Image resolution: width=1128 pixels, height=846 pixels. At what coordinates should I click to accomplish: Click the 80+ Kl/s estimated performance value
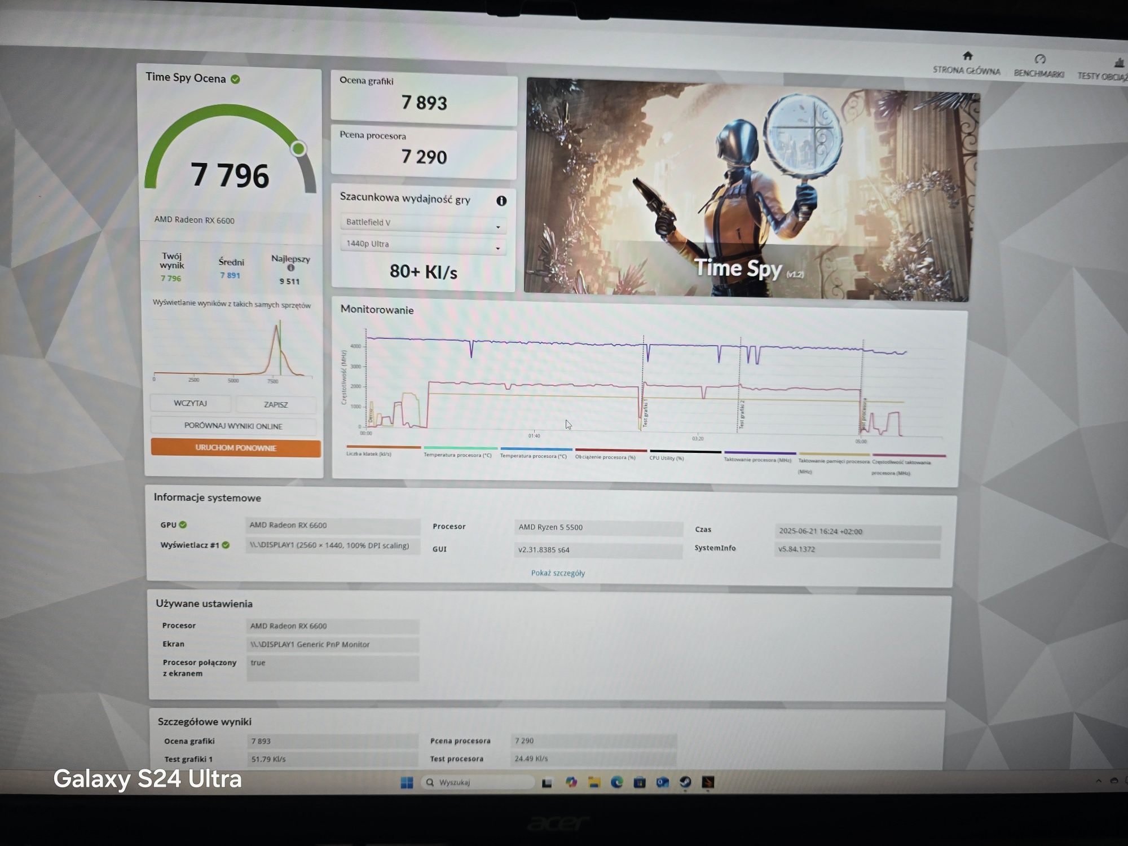(424, 272)
